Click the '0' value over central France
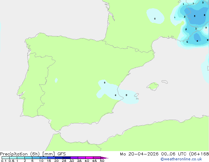The width and height of the screenshot is (209, 162). pyautogui.click(x=155, y=19)
